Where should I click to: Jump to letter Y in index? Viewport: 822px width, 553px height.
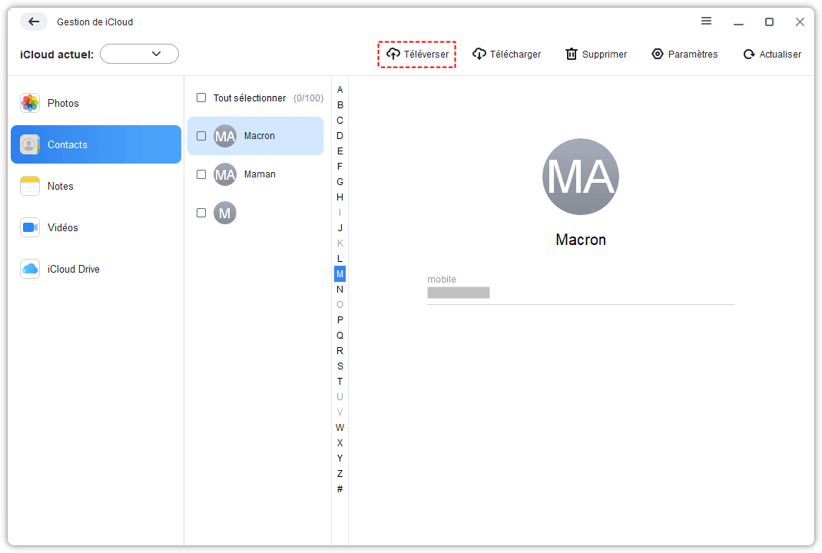click(x=340, y=458)
